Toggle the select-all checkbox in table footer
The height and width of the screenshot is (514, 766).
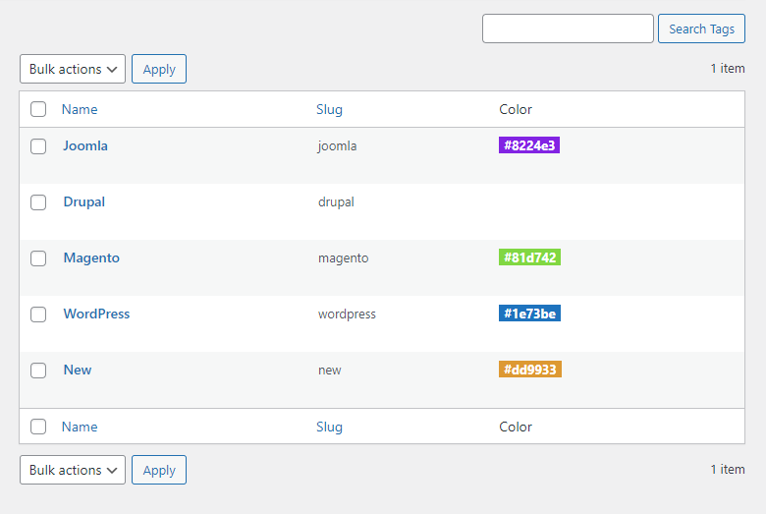tap(38, 427)
